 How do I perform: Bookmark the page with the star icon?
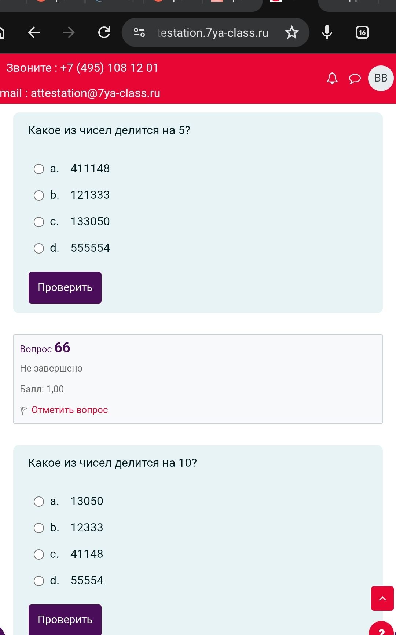(292, 33)
